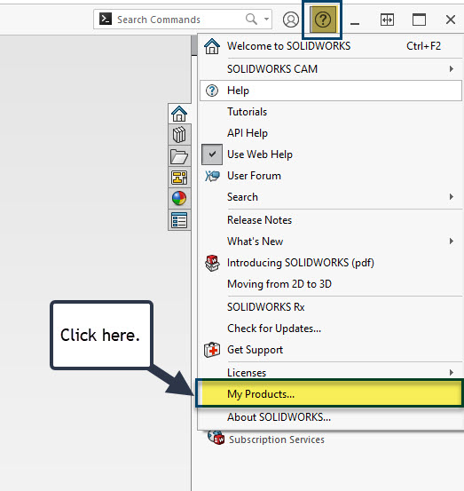Open Appearances color ball tab in task pane
Screen dimensions: 464x491
coord(179,198)
